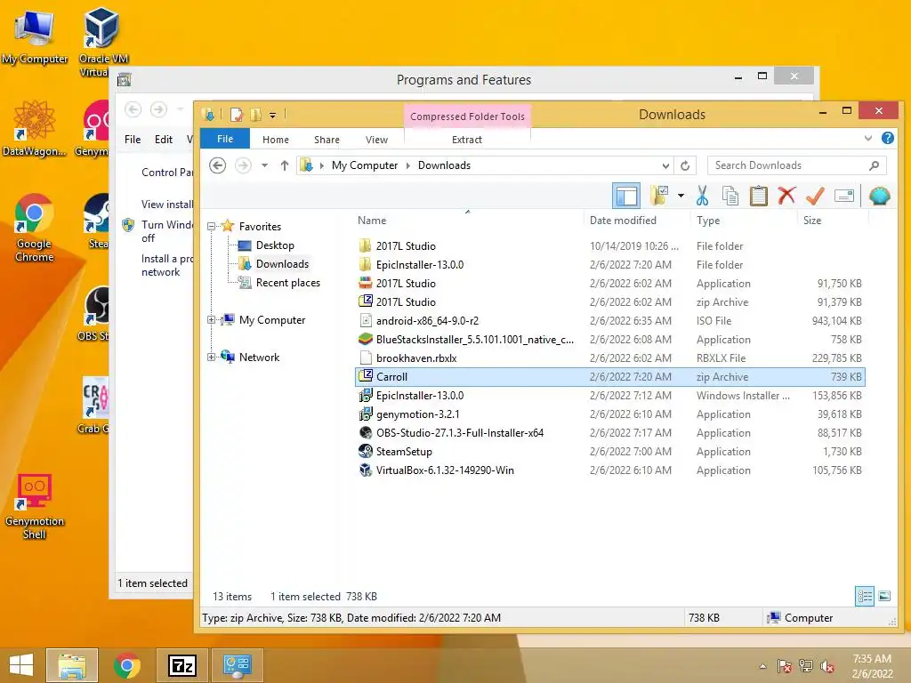Open Customize Quick Access Toolbar dropdown
This screenshot has height=683, width=911.
click(272, 115)
